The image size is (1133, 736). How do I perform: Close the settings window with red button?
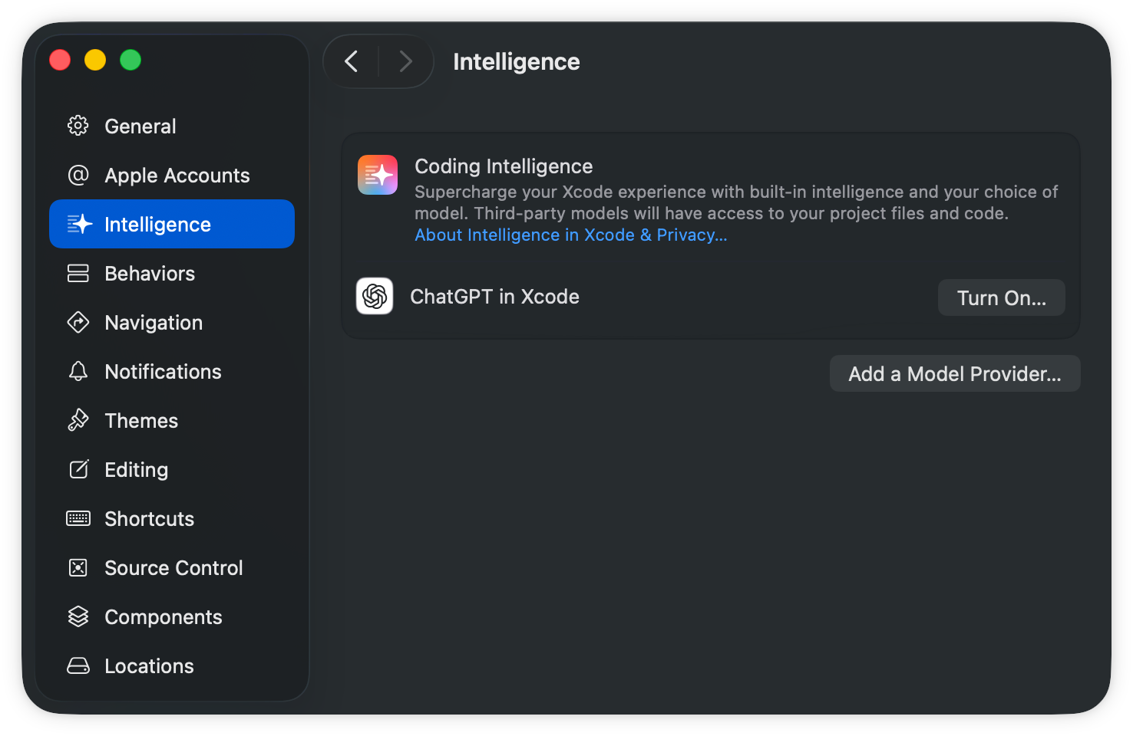60,60
